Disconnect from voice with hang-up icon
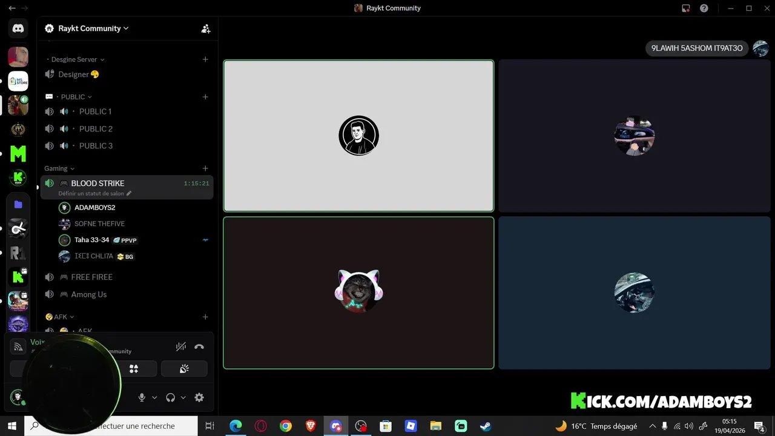This screenshot has height=436, width=775. click(x=199, y=347)
